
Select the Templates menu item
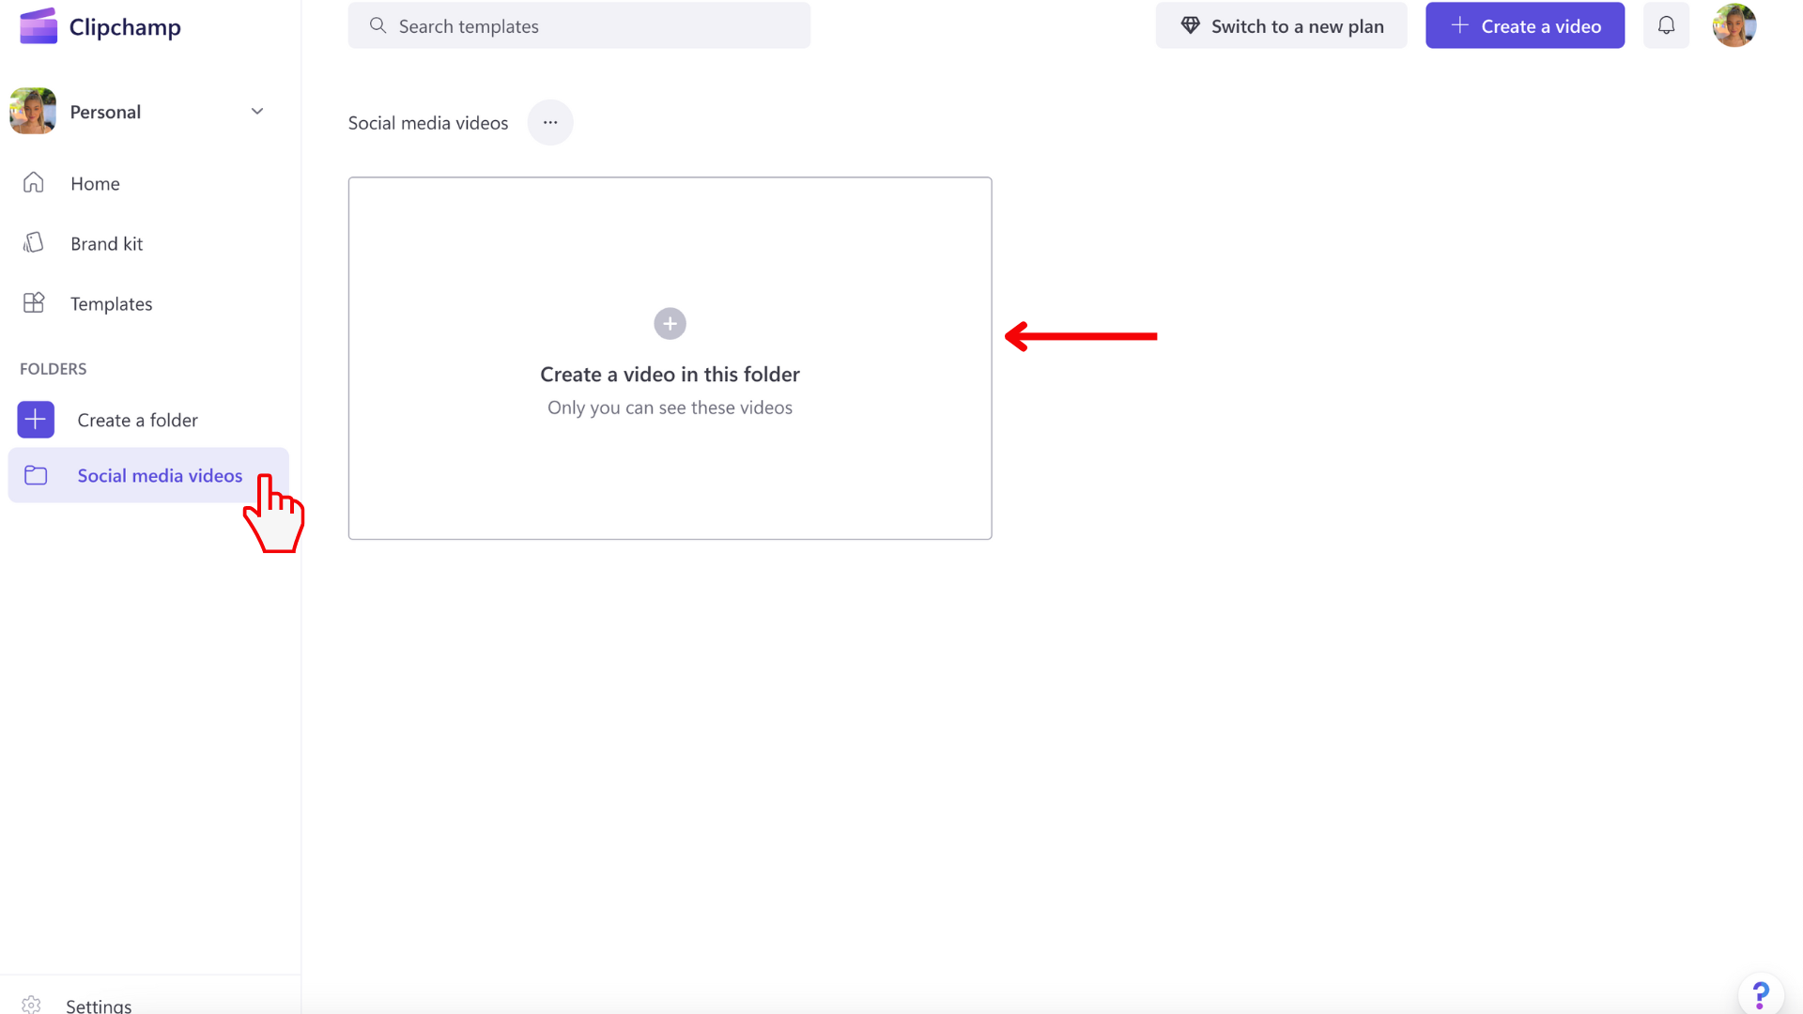pos(112,303)
